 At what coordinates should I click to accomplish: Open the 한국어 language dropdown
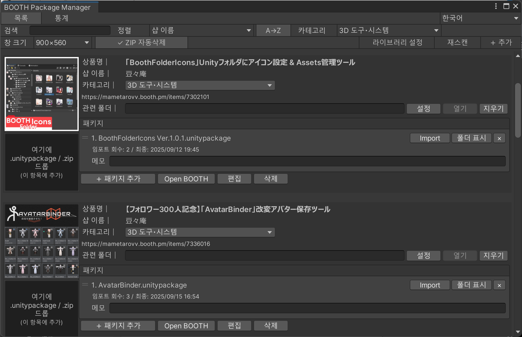(481, 18)
